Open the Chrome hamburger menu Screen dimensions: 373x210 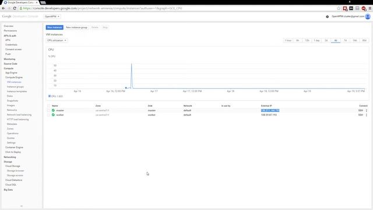point(370,8)
